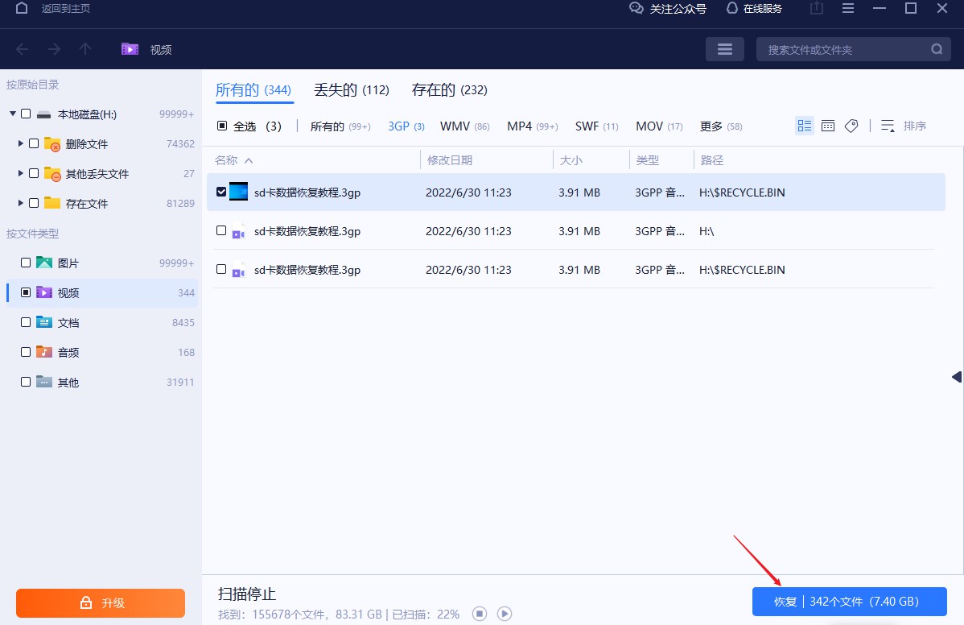Click the filter menu icon beside search box
Viewport: 964px width, 625px height.
pos(724,49)
